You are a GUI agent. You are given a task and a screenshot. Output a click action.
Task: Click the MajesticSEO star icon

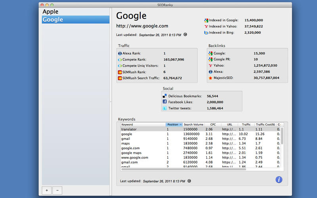click(x=210, y=78)
